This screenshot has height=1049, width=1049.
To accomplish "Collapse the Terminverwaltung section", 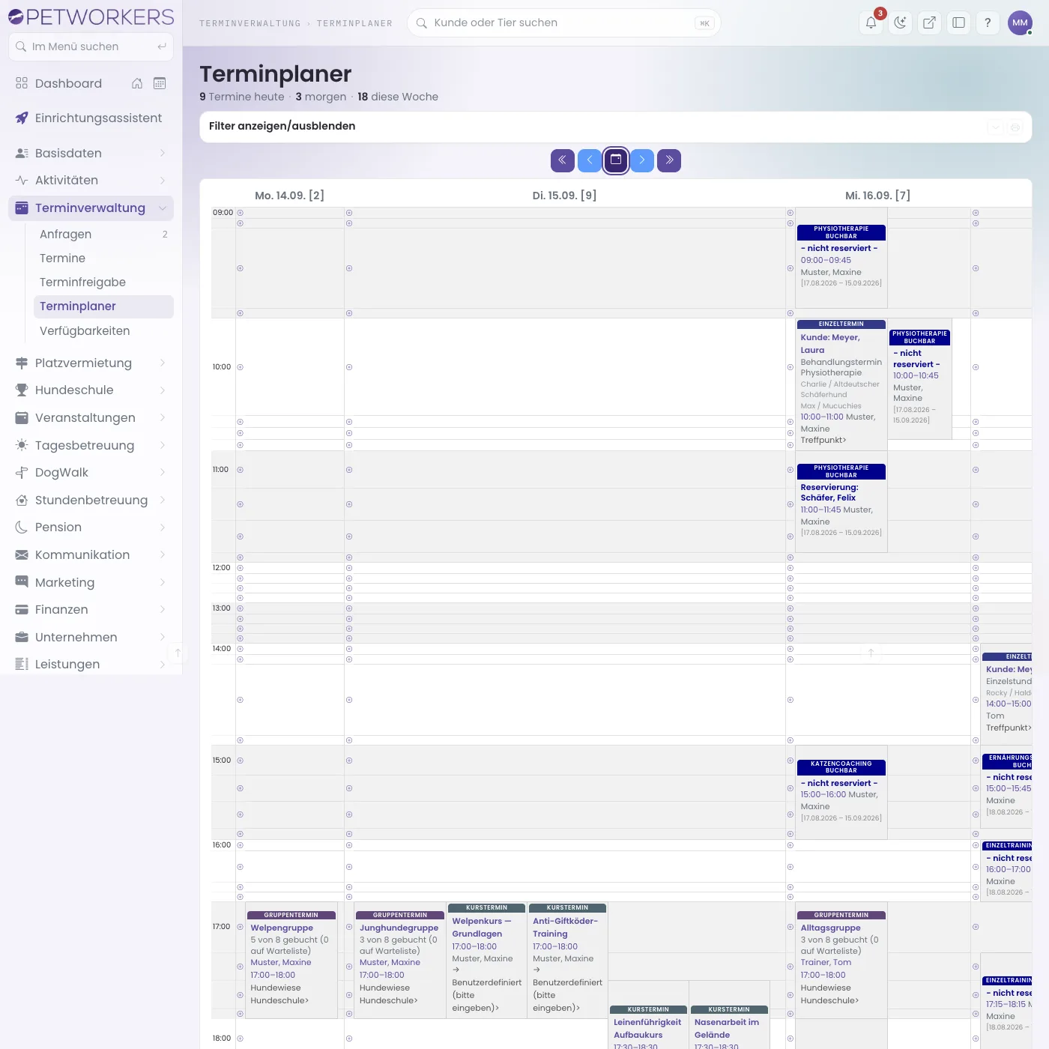I will [x=91, y=208].
